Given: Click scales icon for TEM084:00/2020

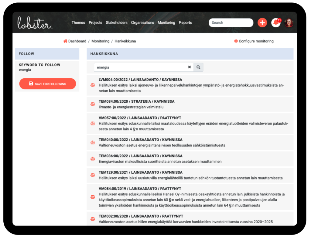Looking at the screenshot, I should tap(93, 104).
